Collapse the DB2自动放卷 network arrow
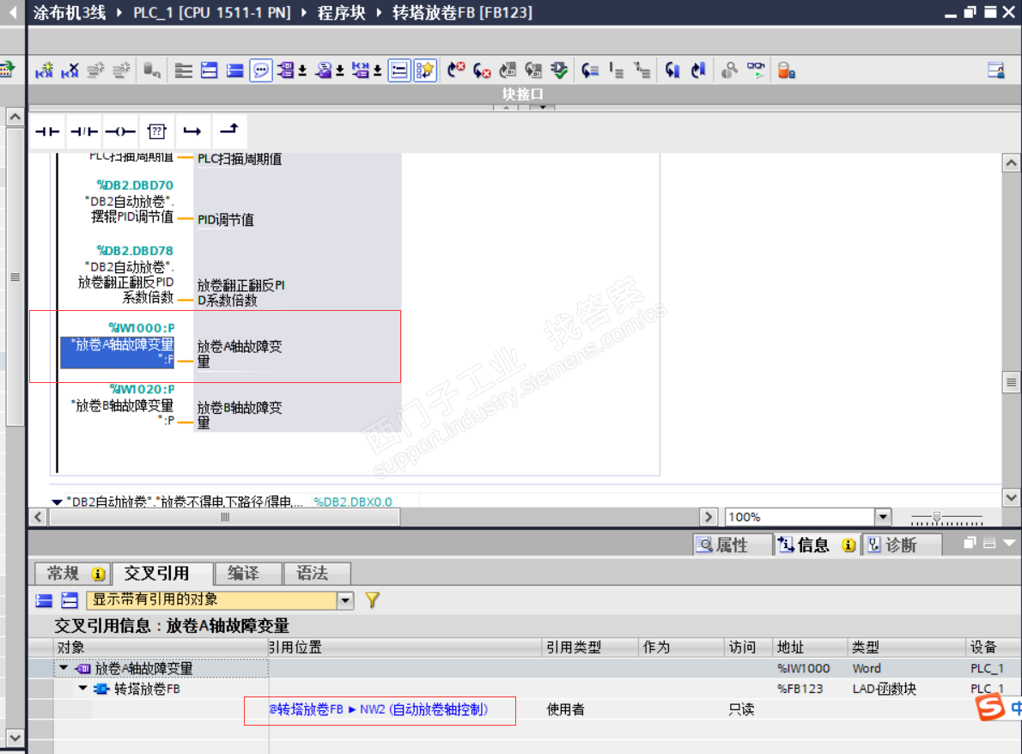The height and width of the screenshot is (754, 1022). (58, 502)
